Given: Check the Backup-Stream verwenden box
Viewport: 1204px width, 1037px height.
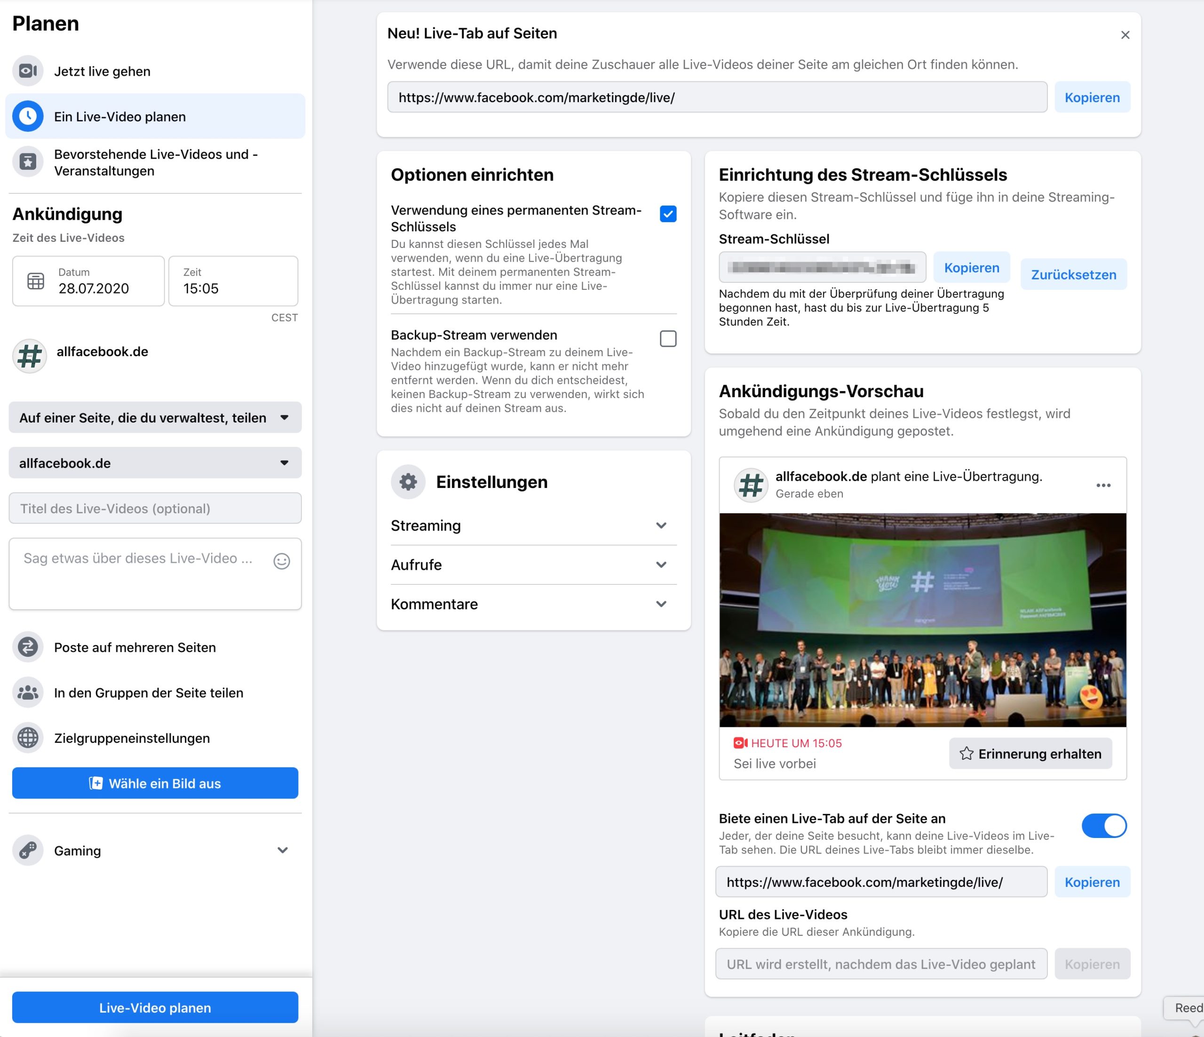Looking at the screenshot, I should (x=668, y=338).
